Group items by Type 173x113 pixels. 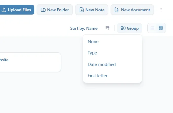pos(112,53)
